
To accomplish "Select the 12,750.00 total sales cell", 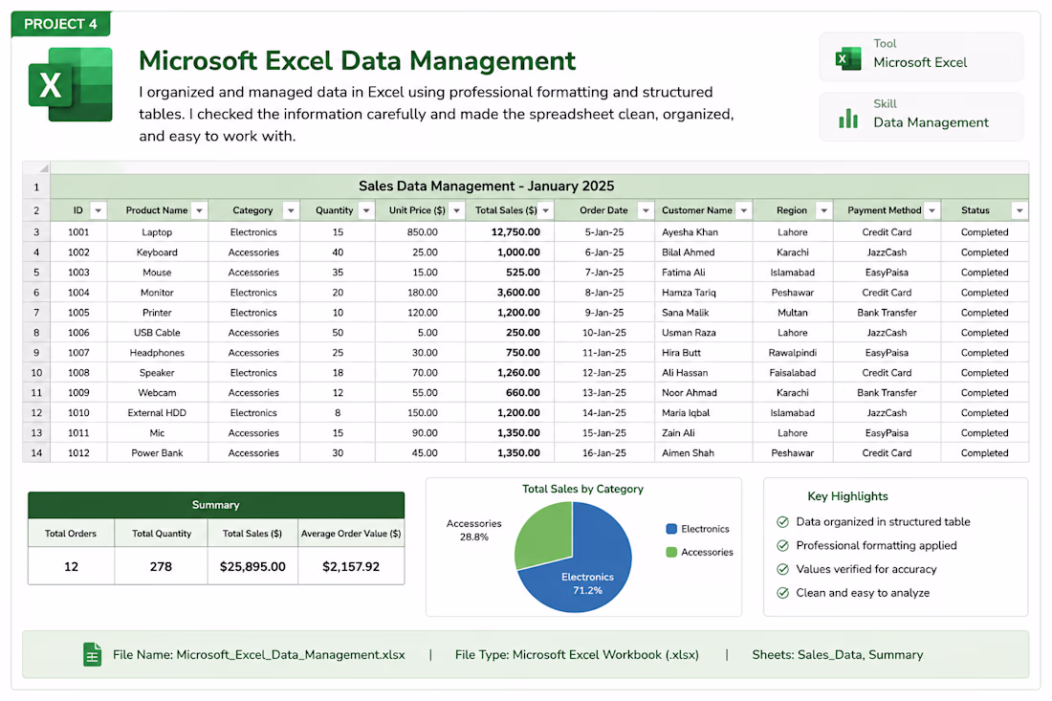I will coord(509,232).
